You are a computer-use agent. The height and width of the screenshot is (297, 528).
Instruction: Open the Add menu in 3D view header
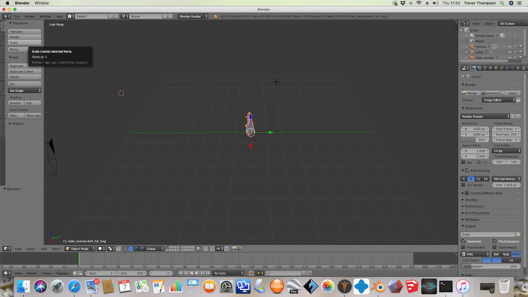[x=44, y=248]
